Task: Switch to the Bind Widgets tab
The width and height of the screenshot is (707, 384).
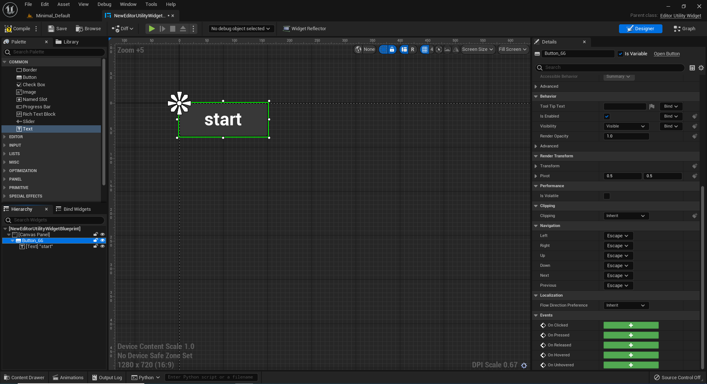Action: click(77, 209)
